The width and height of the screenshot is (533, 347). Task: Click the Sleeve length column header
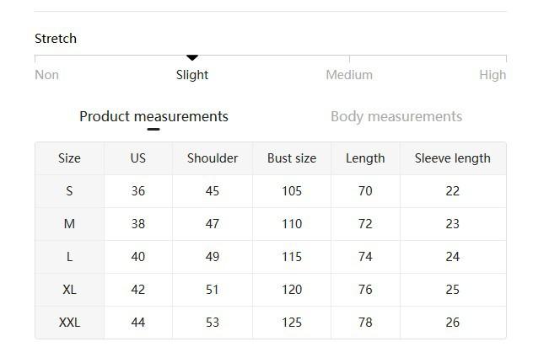point(452,158)
